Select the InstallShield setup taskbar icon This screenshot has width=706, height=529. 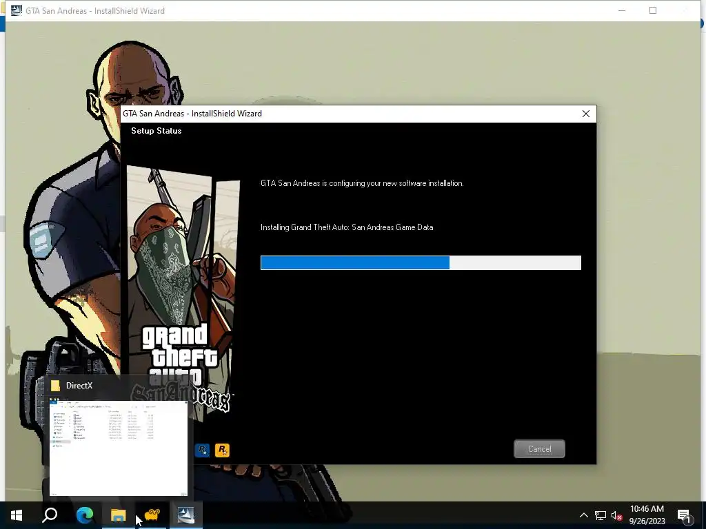186,515
